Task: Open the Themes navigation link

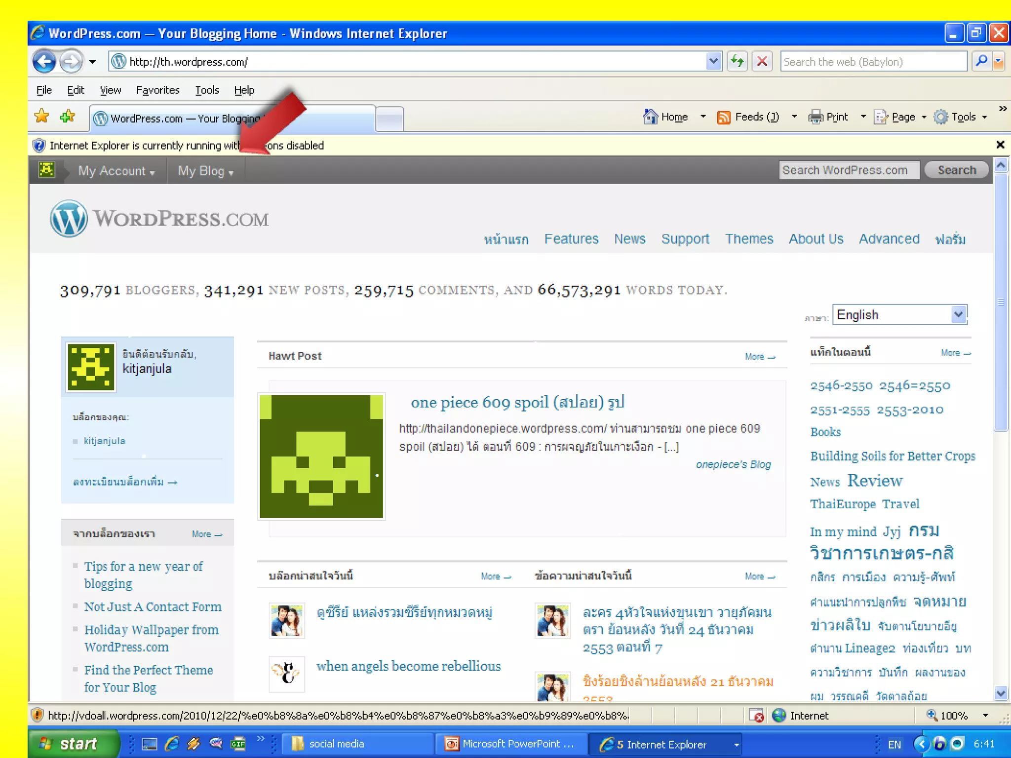Action: [x=748, y=239]
